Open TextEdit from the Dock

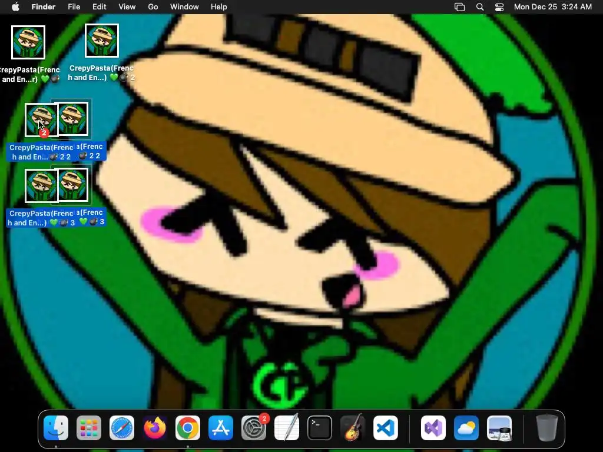(287, 428)
